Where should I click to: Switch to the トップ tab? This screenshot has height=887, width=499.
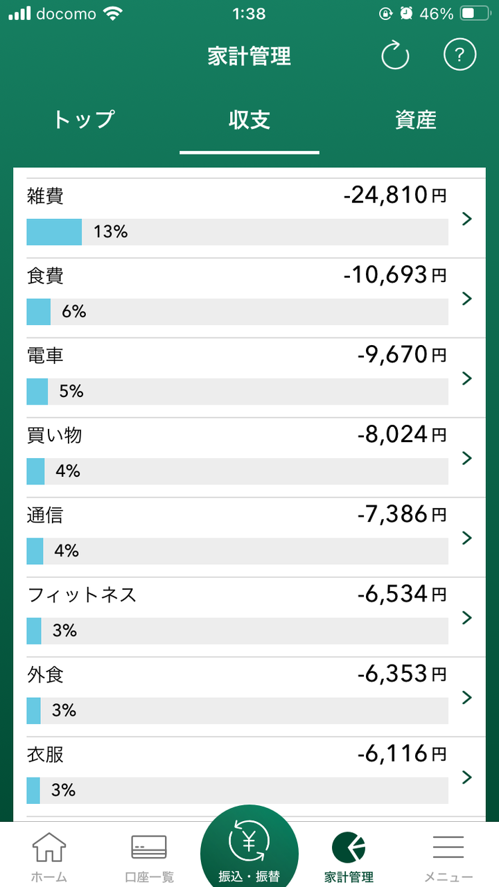click(x=83, y=120)
